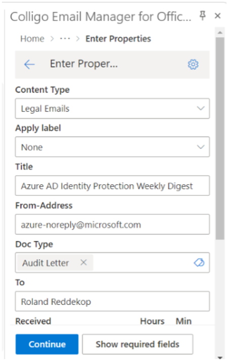Screen dimensions: 229x361
Task: Click Show required fields button
Action: click(138, 344)
